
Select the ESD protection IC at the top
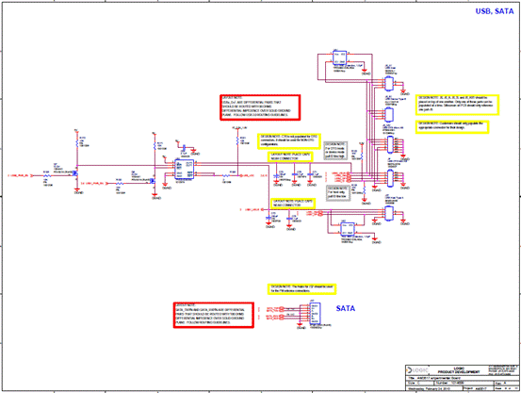(339, 57)
